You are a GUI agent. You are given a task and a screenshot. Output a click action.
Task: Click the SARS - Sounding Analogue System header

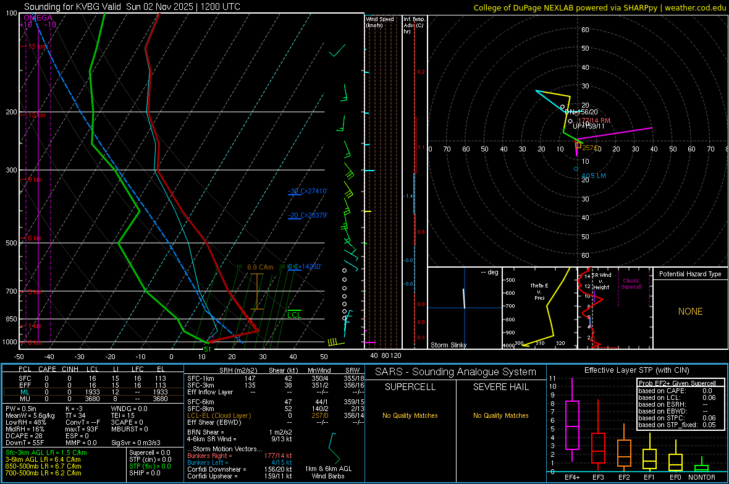coord(455,371)
